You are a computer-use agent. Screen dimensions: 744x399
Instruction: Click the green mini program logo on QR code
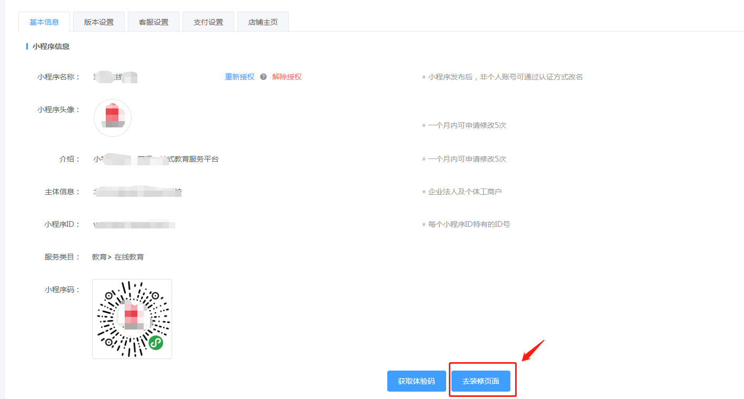155,343
